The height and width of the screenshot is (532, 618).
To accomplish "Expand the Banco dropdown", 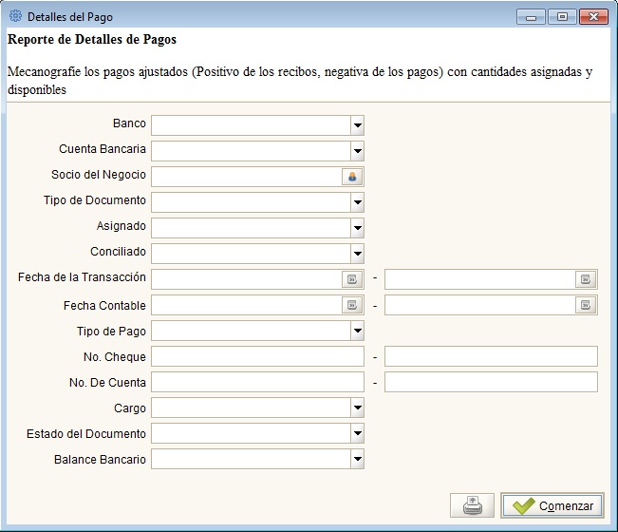I will point(357,124).
